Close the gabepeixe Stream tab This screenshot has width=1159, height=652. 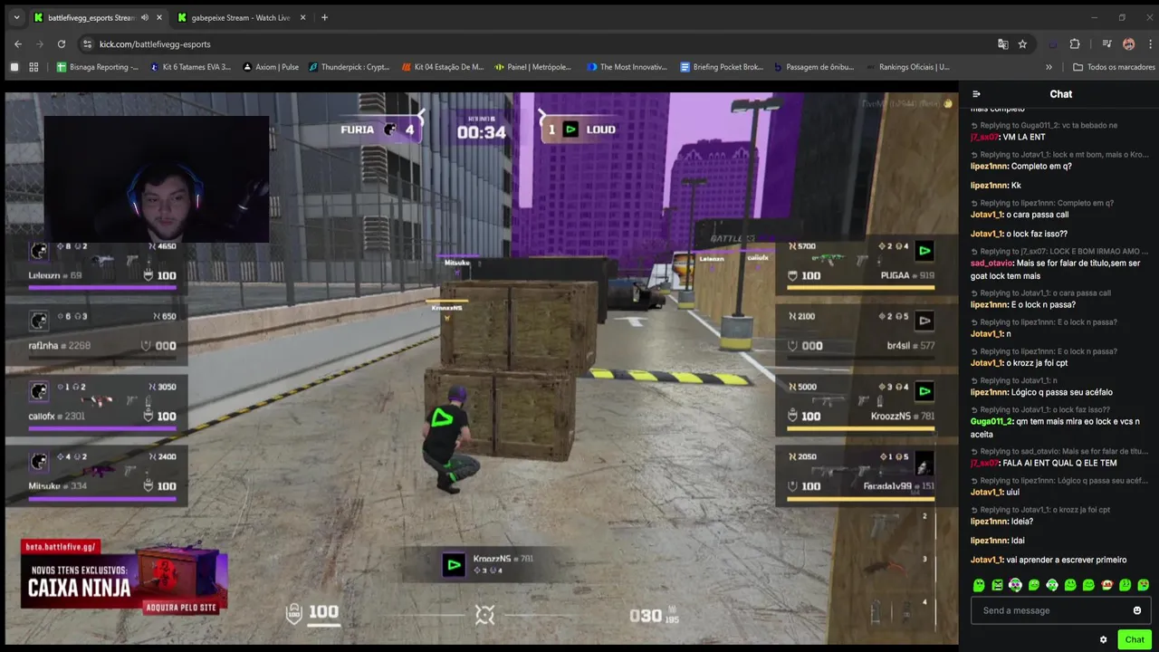pos(302,17)
